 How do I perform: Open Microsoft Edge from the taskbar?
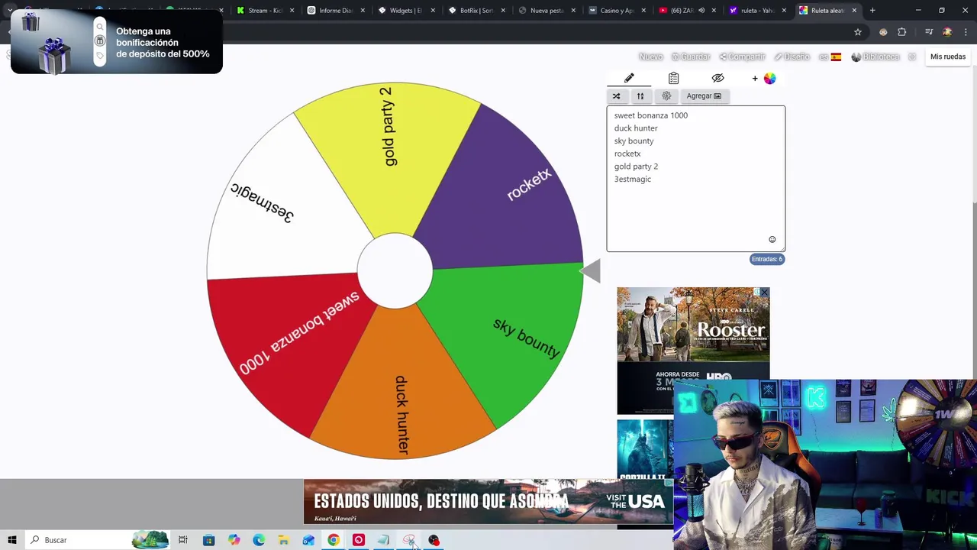pyautogui.click(x=259, y=540)
